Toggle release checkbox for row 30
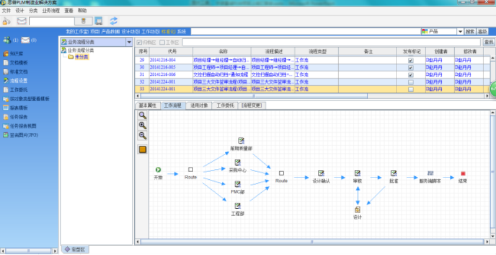This screenshot has height=255, width=496. click(x=411, y=68)
